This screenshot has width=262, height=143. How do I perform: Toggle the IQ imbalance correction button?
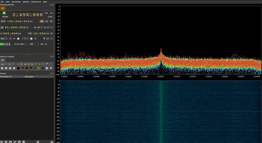pyautogui.click(x=47, y=21)
